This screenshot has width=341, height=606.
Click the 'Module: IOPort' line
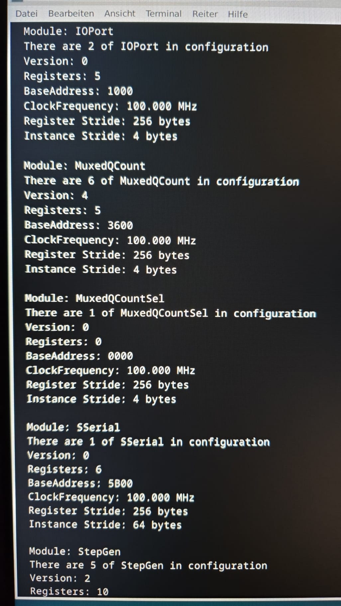[x=68, y=31]
